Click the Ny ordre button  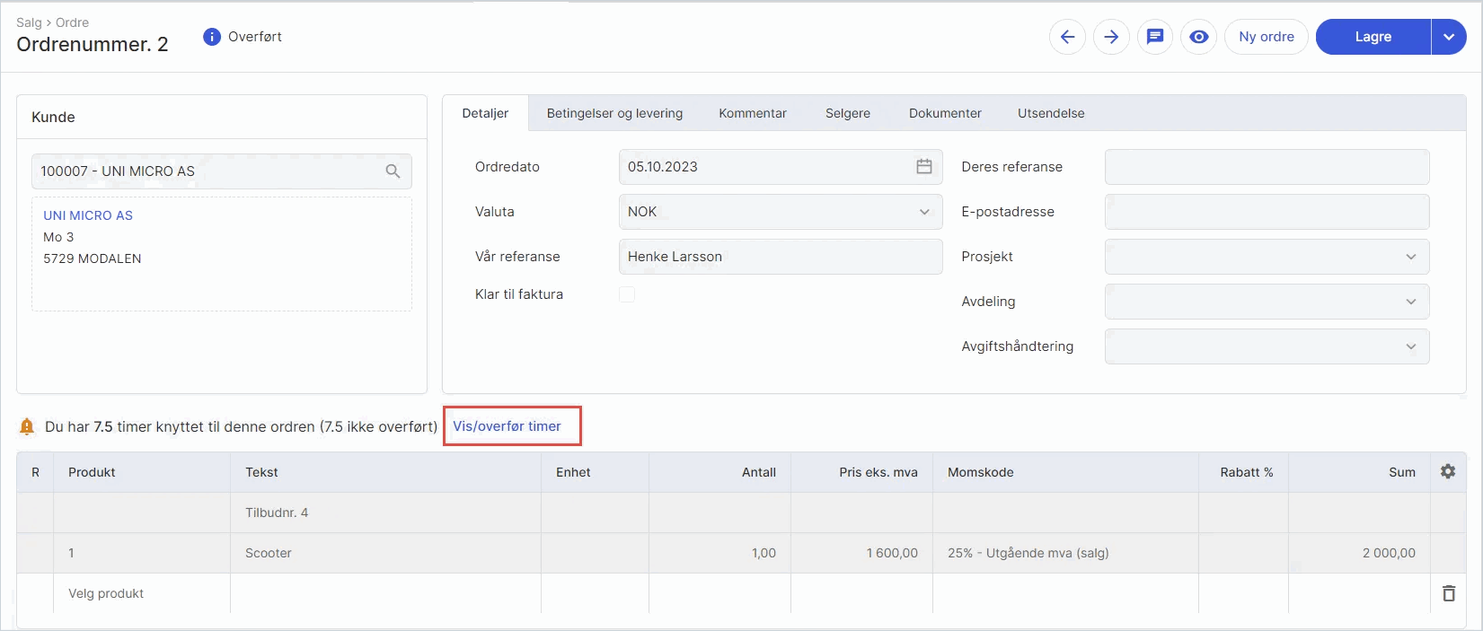point(1267,37)
